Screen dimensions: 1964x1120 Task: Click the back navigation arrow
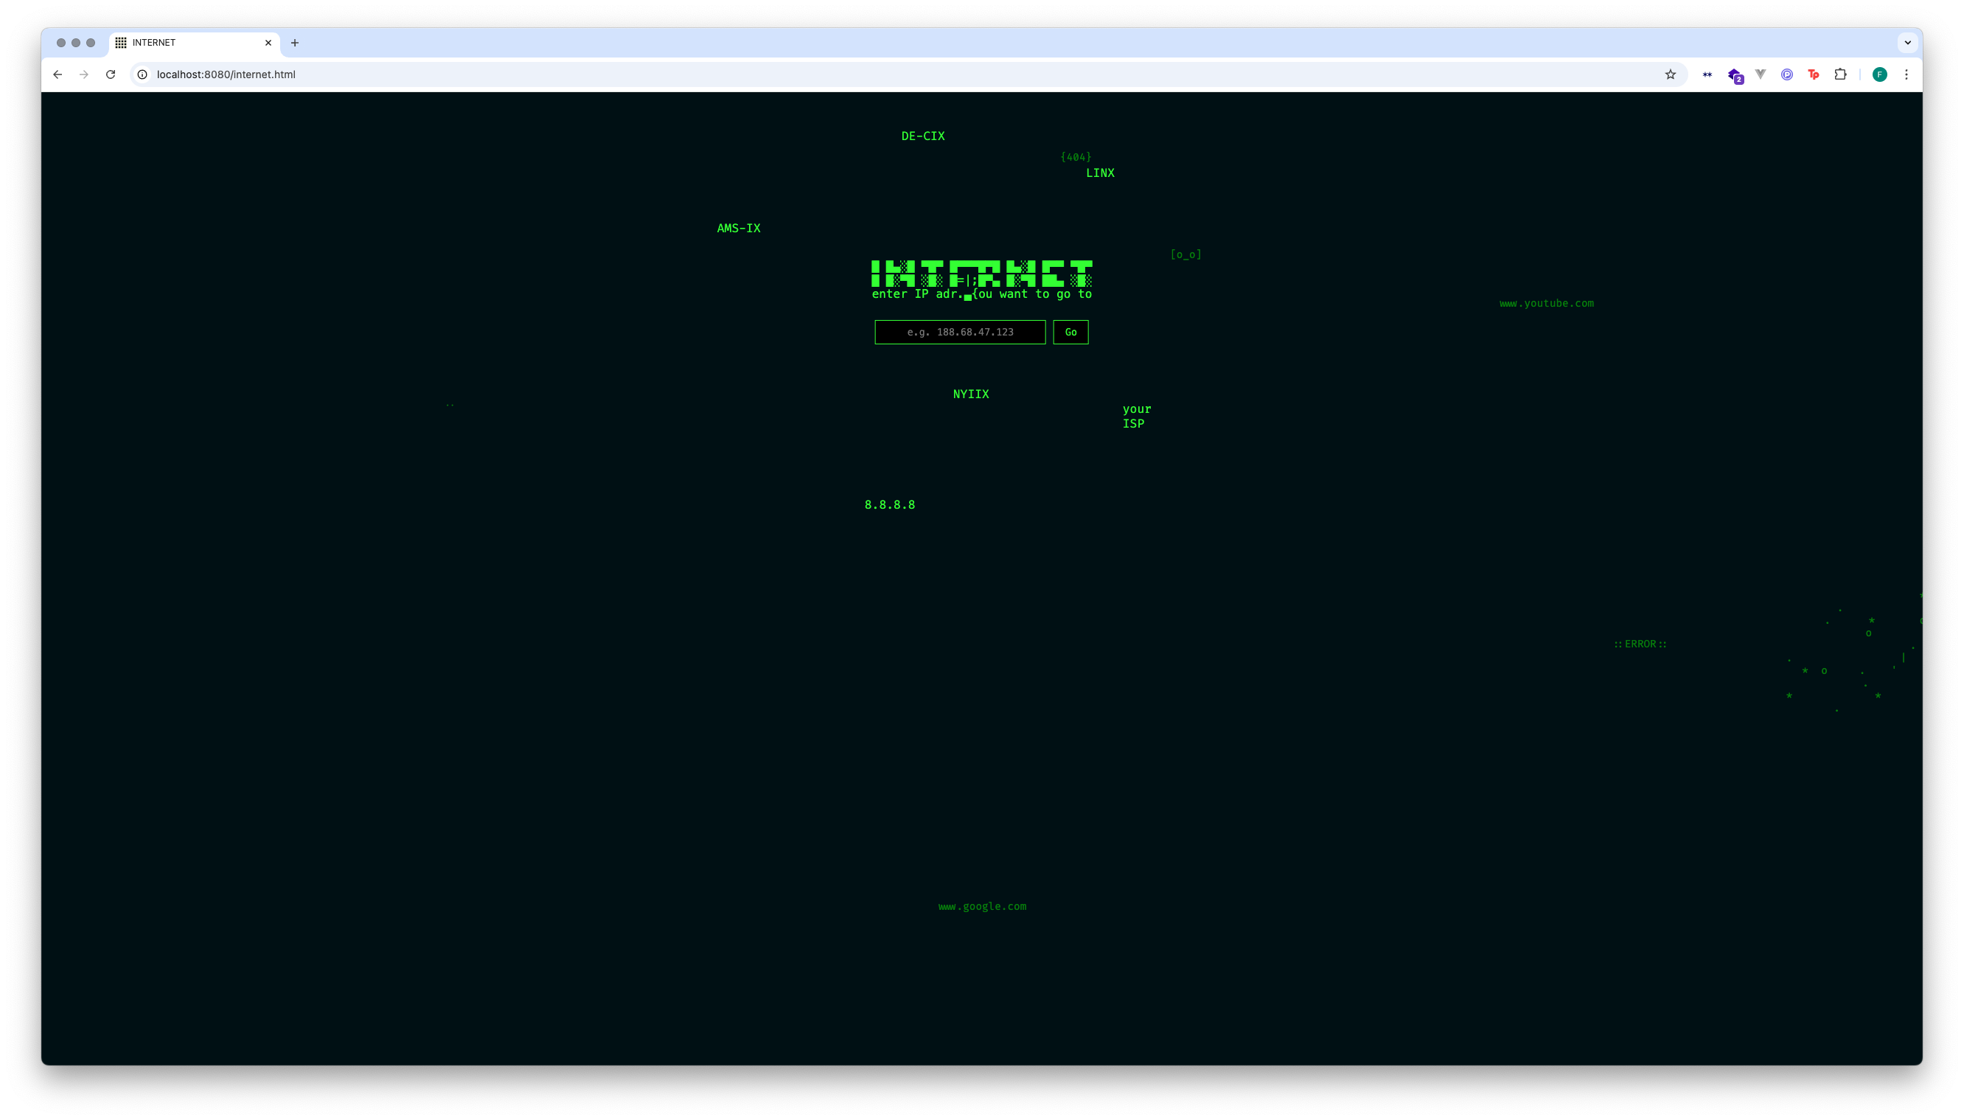point(58,74)
